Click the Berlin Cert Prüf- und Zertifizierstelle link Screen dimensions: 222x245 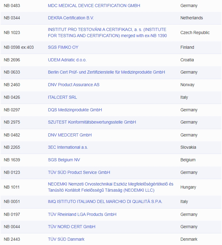(x=106, y=72)
